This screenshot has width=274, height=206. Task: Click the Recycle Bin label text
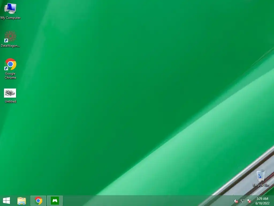[x=261, y=185]
